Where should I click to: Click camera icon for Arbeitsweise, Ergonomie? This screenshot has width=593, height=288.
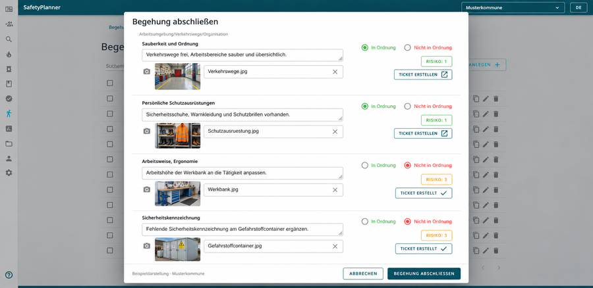click(x=147, y=190)
